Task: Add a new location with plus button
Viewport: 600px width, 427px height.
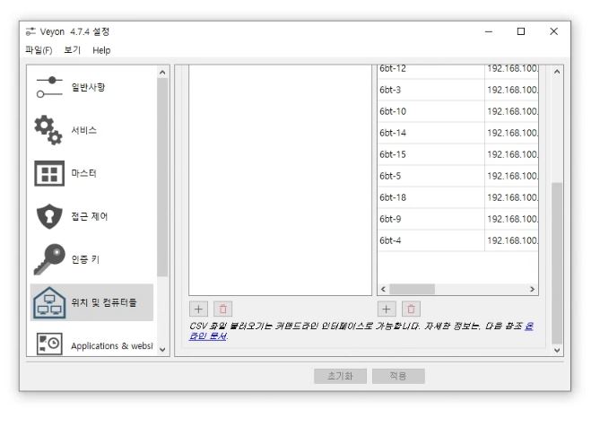Action: pos(198,309)
